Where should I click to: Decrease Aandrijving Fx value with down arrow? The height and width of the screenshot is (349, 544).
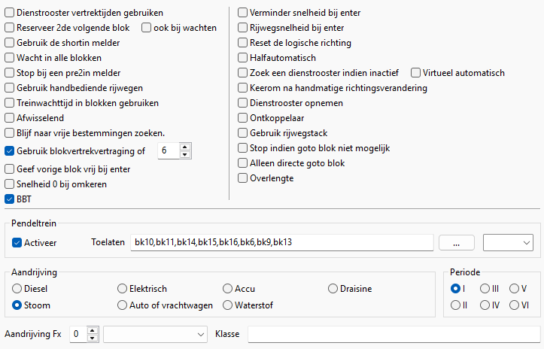pos(93,337)
